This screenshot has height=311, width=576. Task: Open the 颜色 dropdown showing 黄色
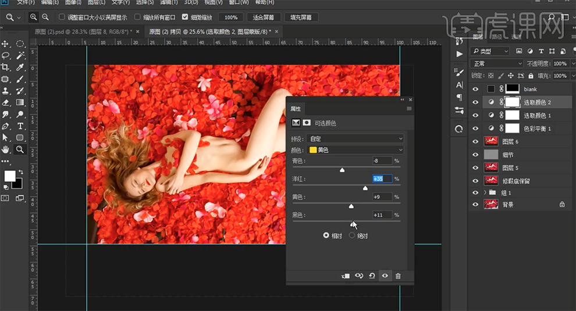(355, 150)
